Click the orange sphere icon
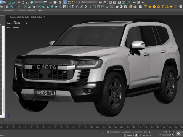183x137 pixels. tap(154, 6)
